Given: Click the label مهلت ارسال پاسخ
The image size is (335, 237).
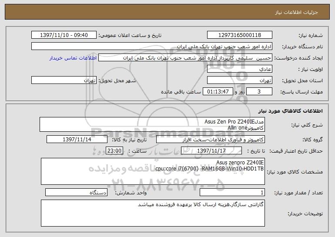Looking at the screenshot, I should click(x=301, y=92).
